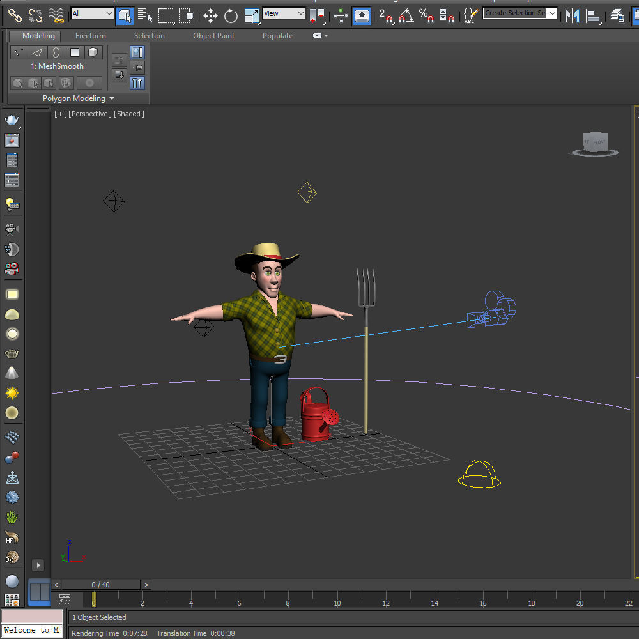The height and width of the screenshot is (639, 639).
Task: Select the Move tool
Action: [210, 16]
